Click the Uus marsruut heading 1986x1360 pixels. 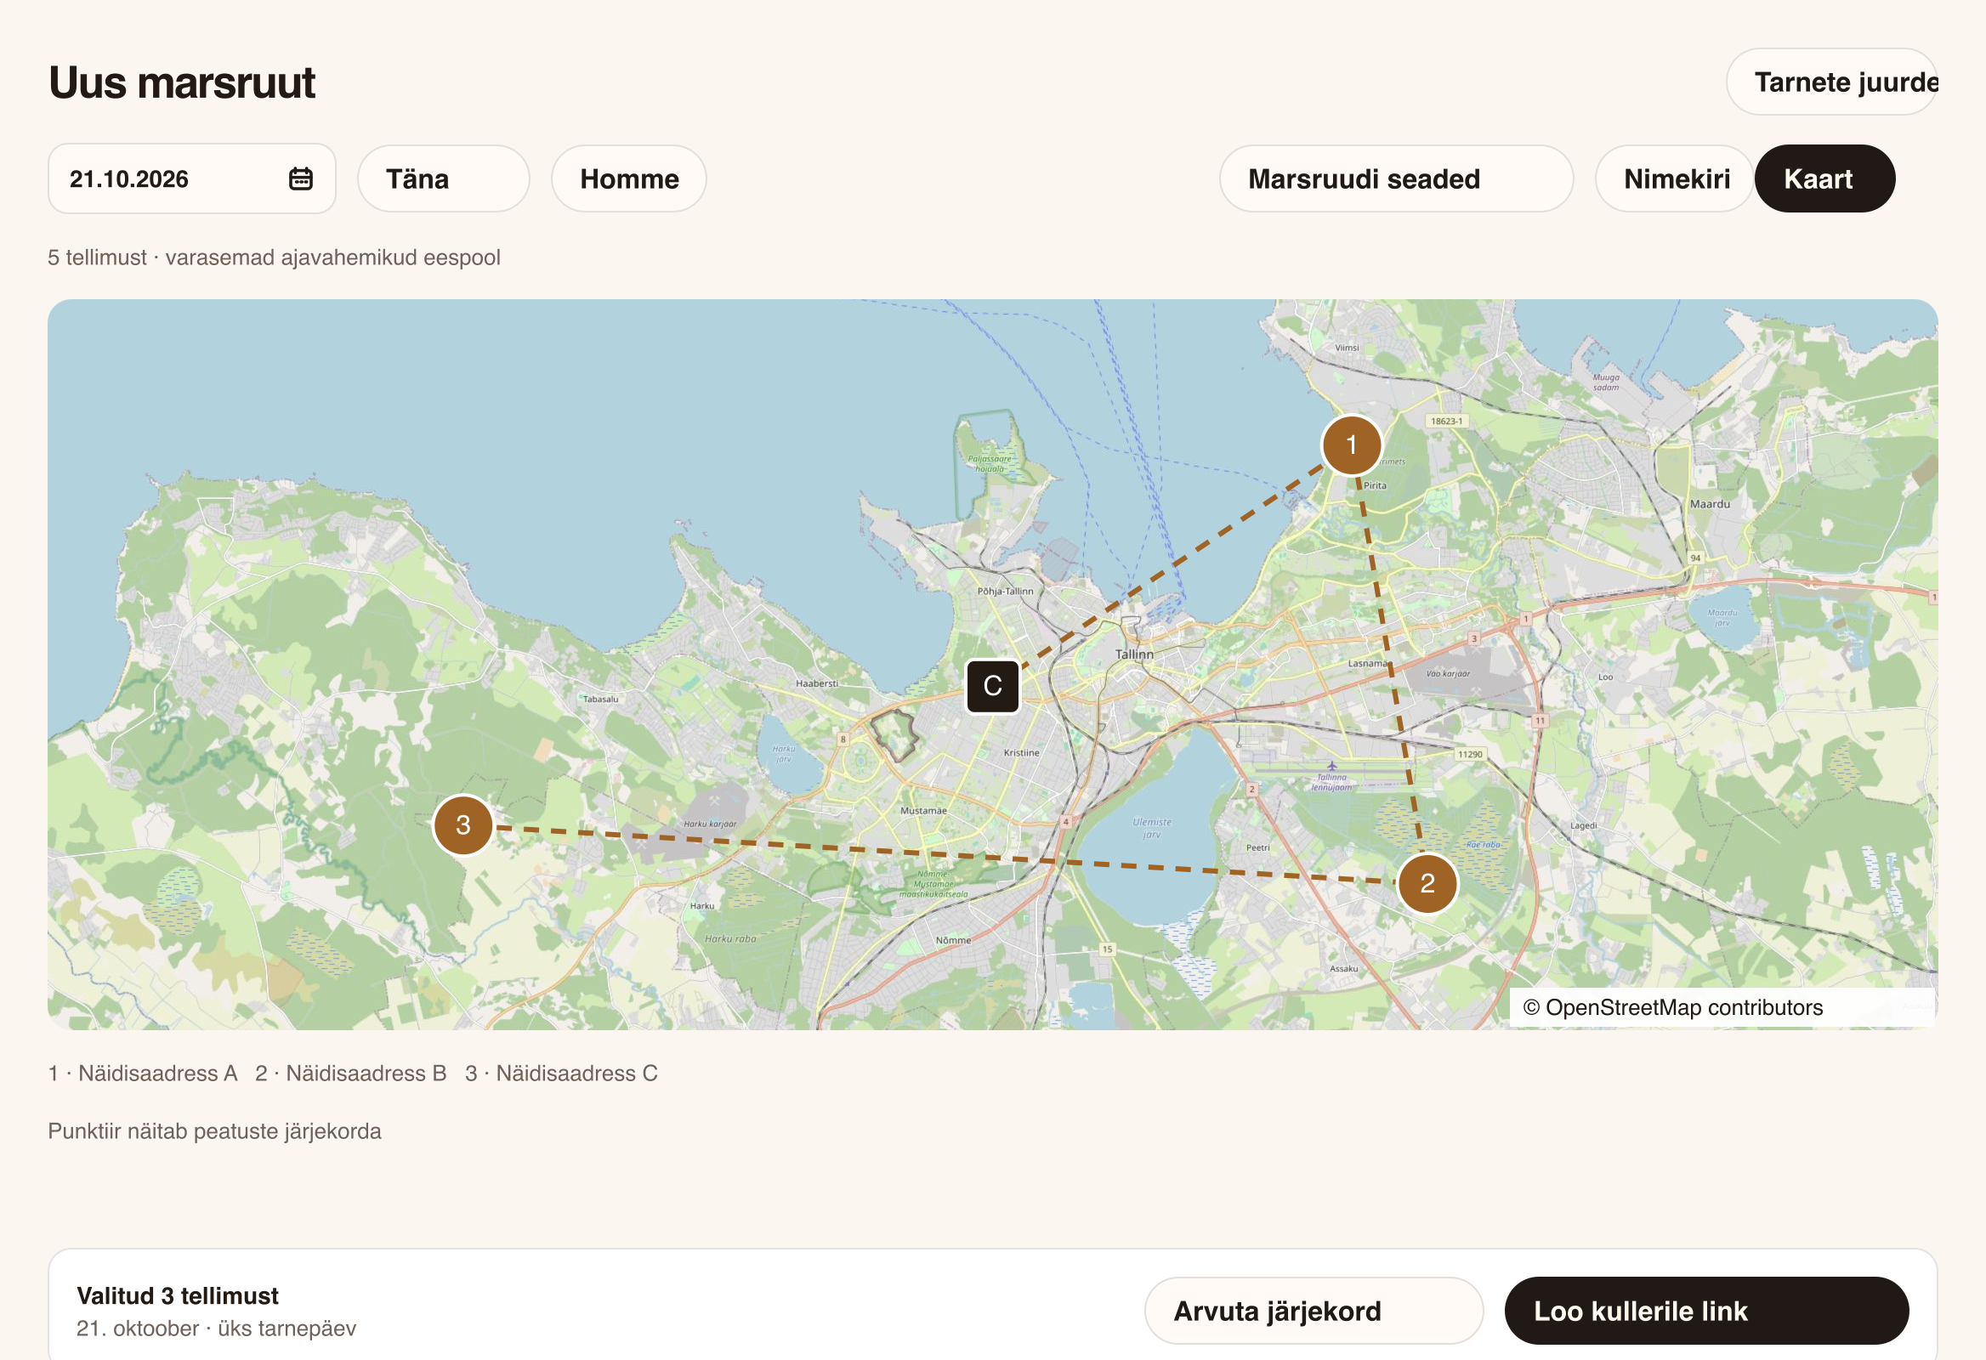tap(182, 82)
